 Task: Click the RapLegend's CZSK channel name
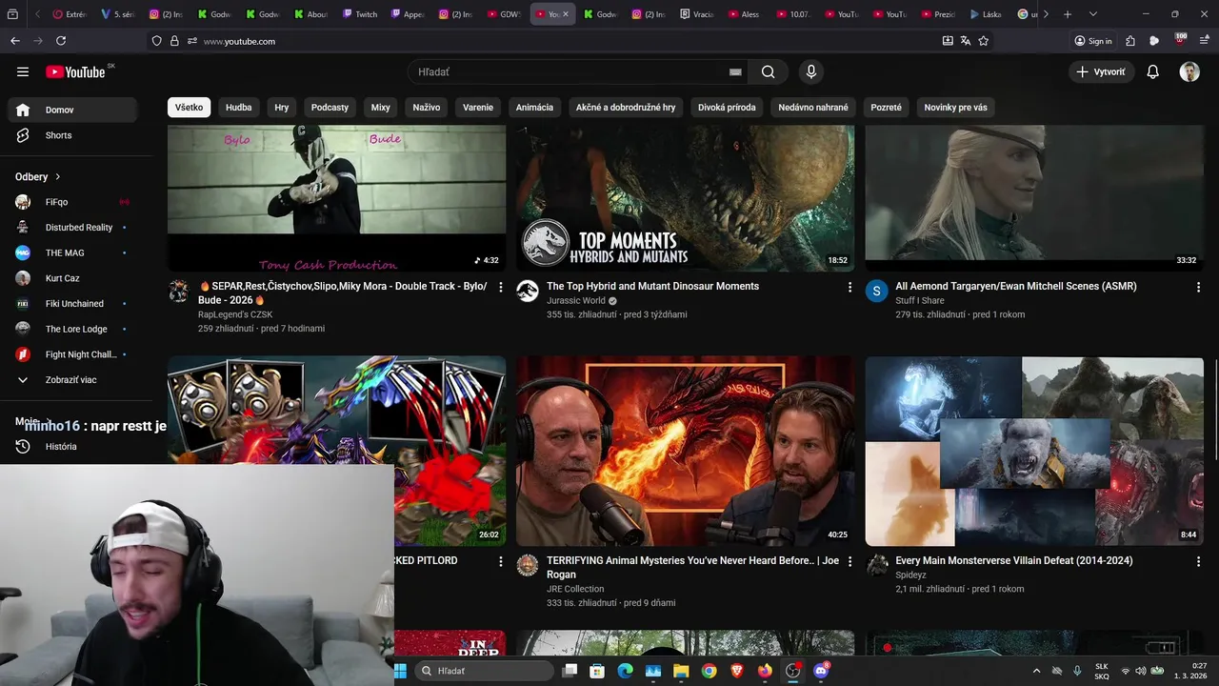click(235, 314)
